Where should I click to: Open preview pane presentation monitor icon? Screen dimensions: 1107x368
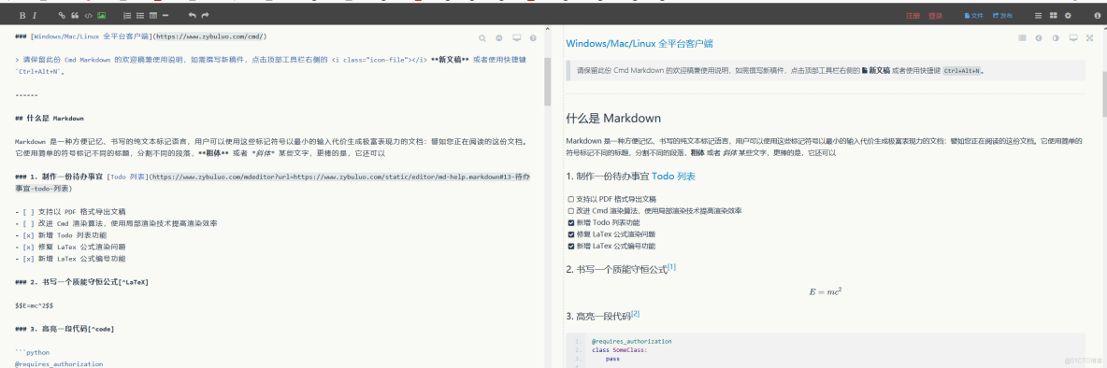1073,38
